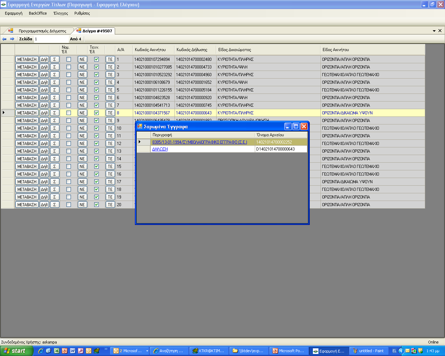Launch Outlook clock icon in quick launch
The height and width of the screenshot is (356, 445).
[x=88, y=351]
